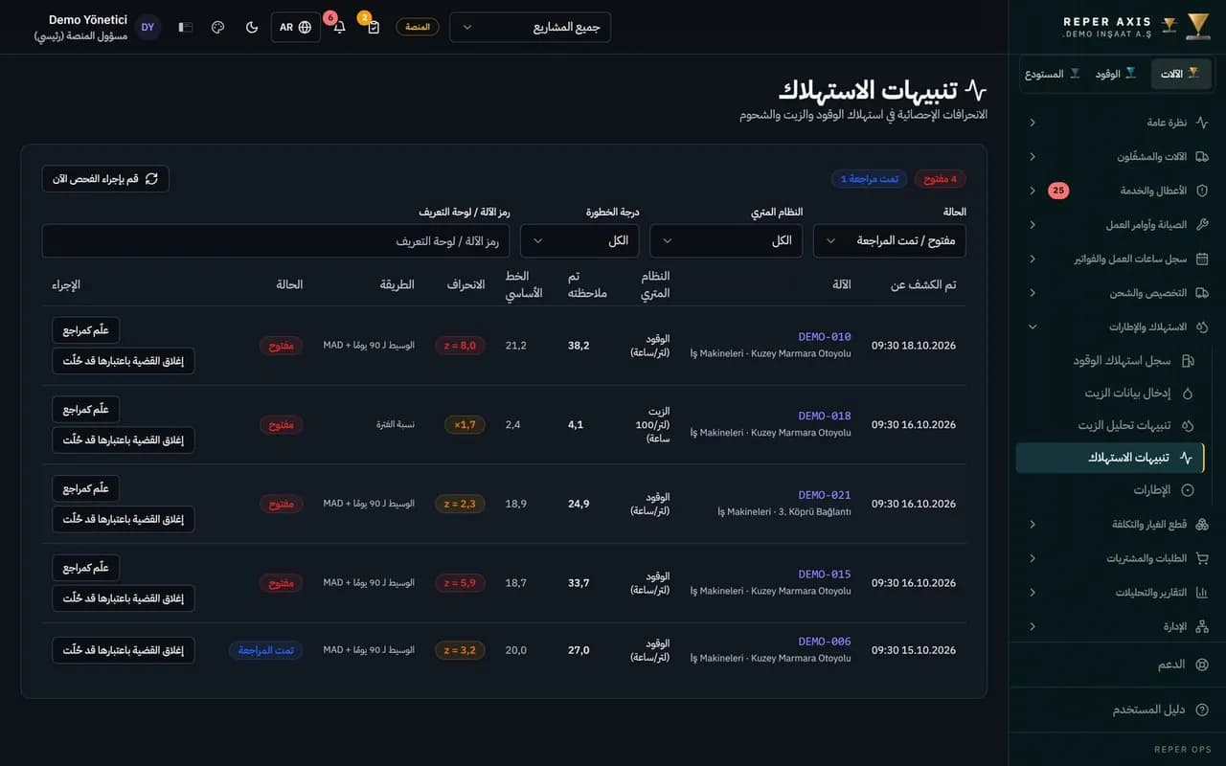Expand the الإدارة sidebar section

tap(1117, 626)
